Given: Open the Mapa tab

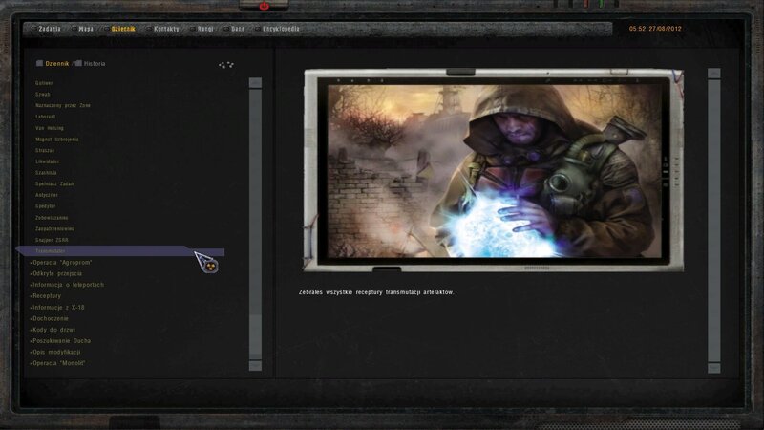Looking at the screenshot, I should click(86, 29).
